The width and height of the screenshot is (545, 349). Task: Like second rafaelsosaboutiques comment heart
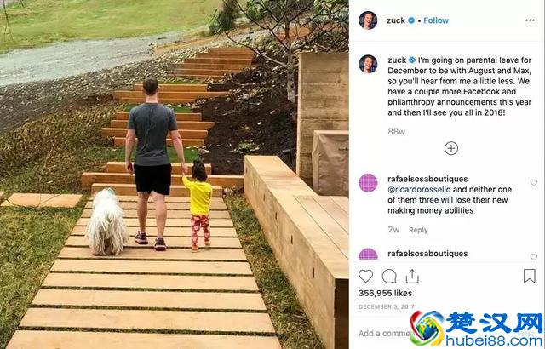[534, 256]
